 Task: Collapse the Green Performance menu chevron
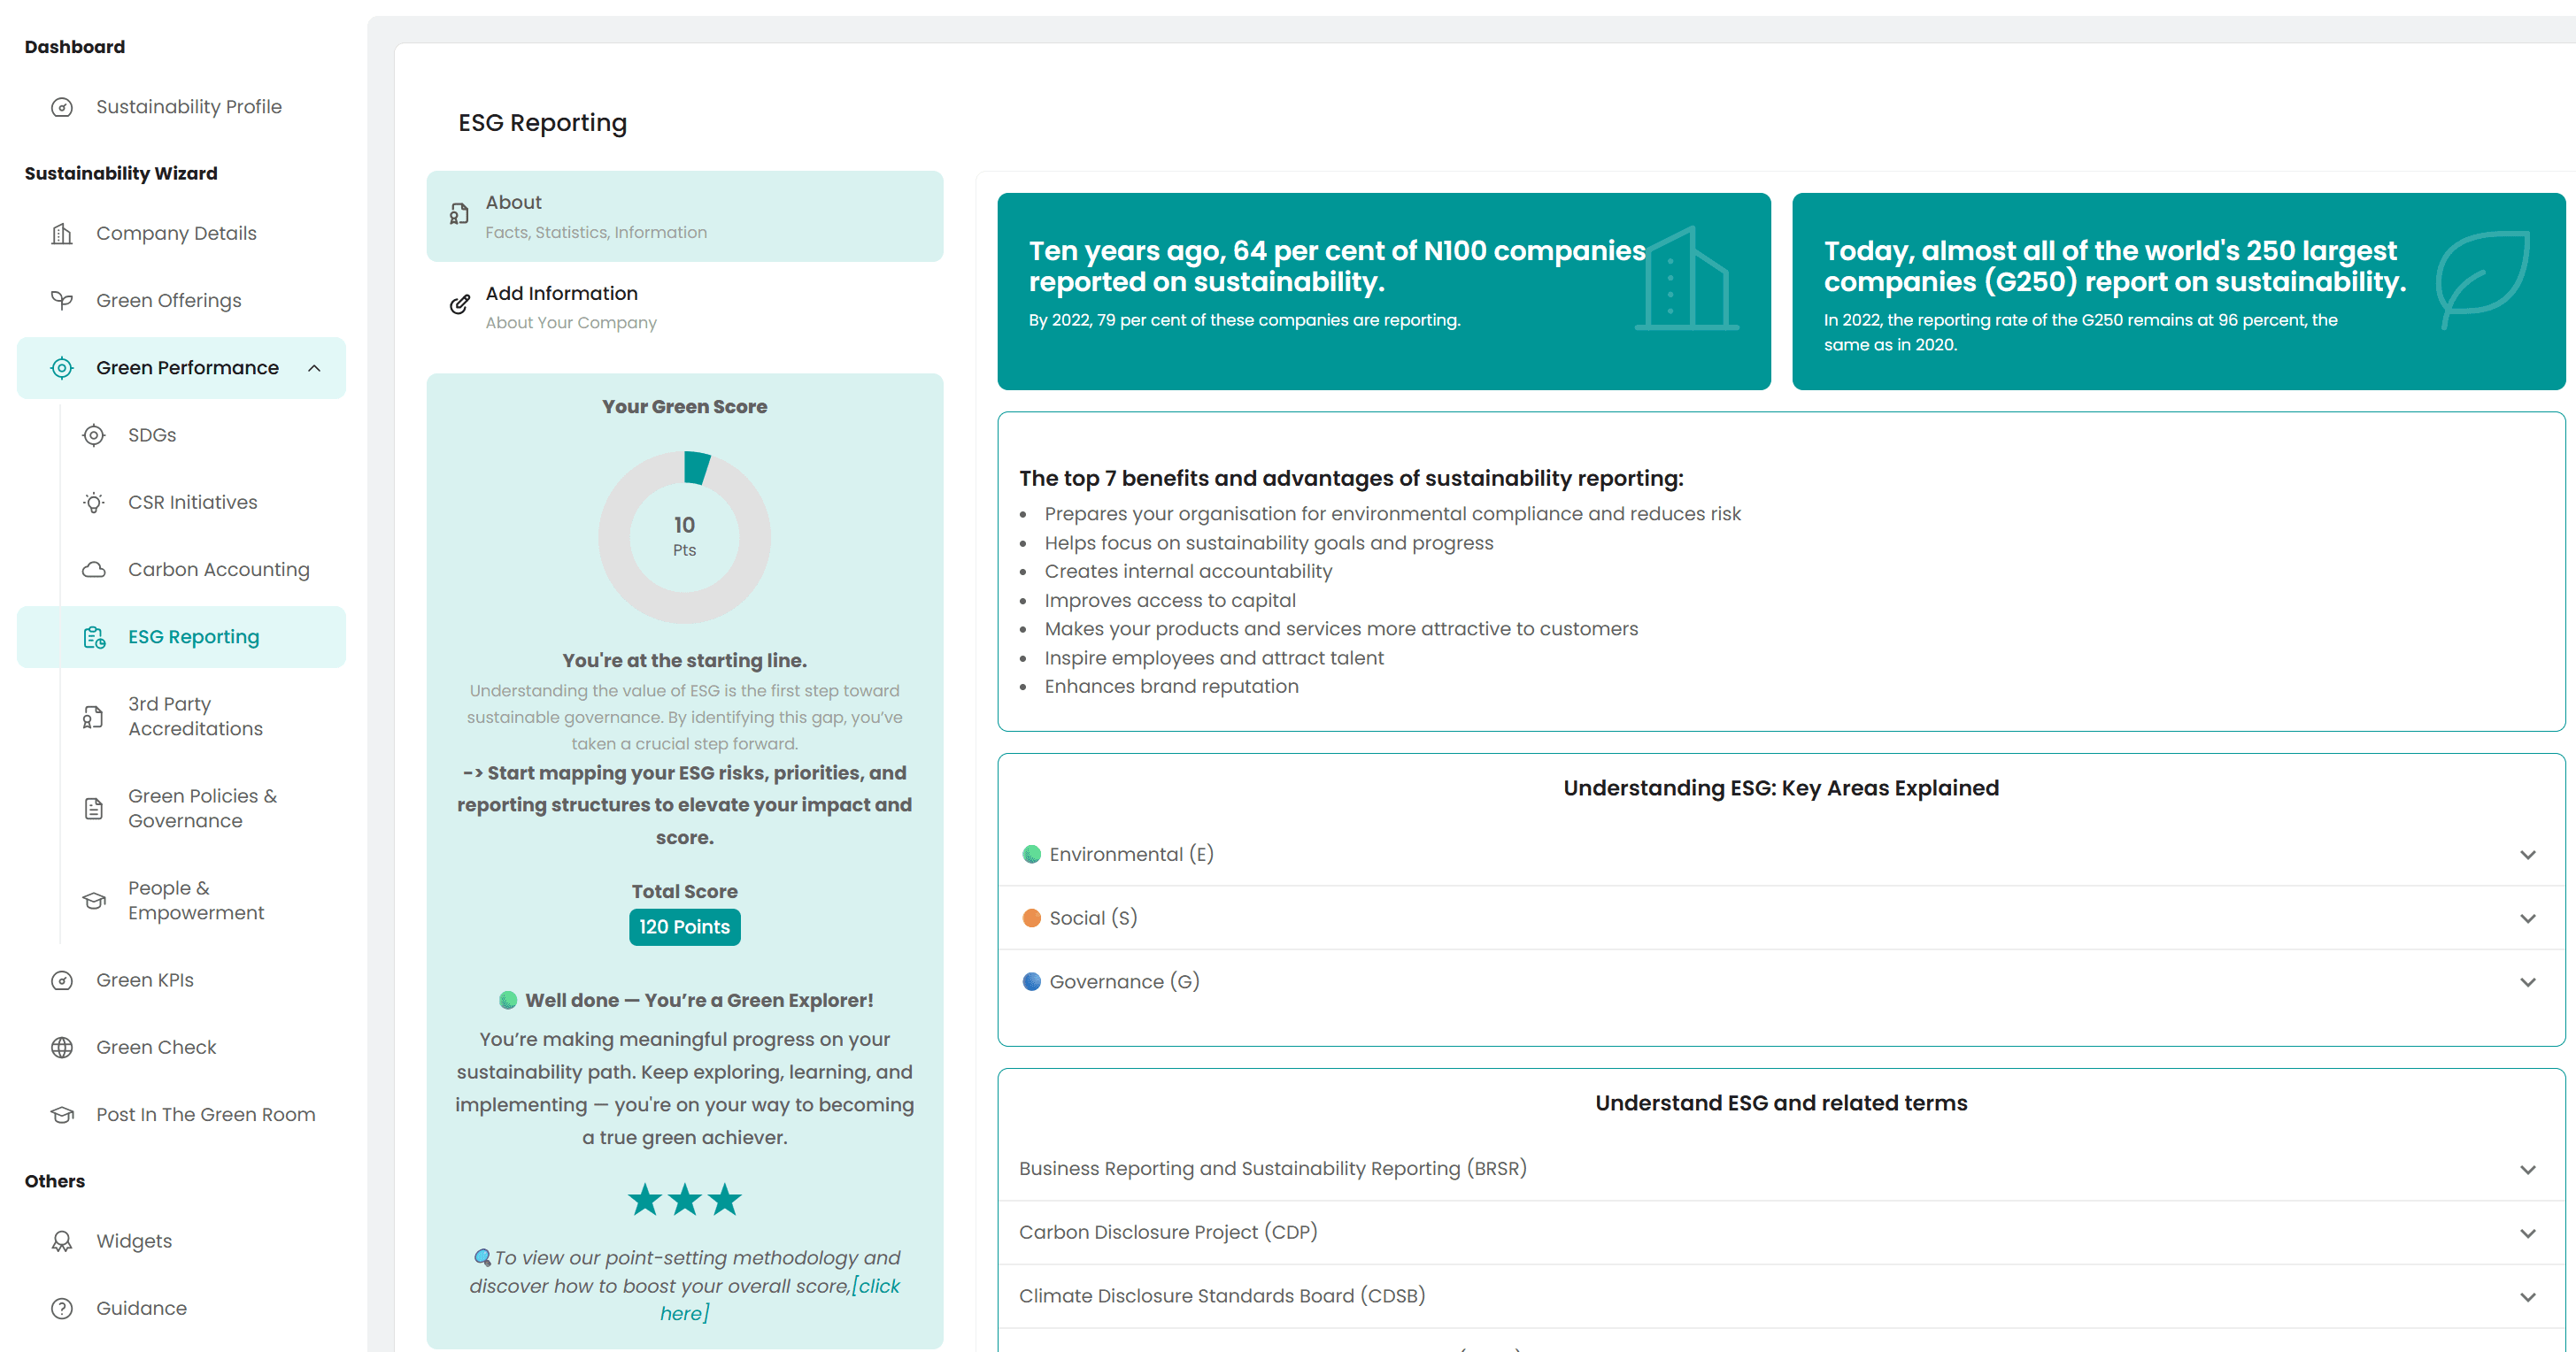[x=314, y=368]
